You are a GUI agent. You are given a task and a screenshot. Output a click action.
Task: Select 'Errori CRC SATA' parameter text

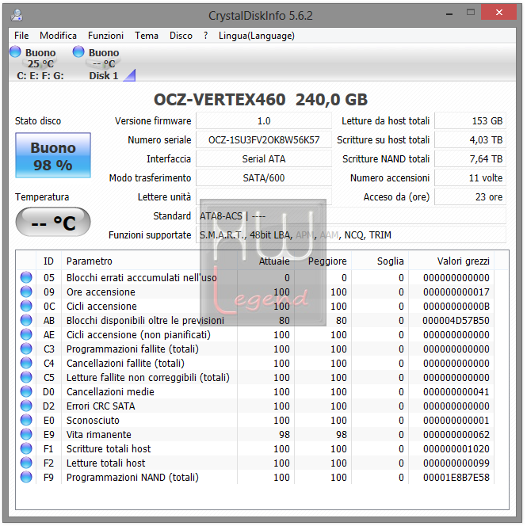pos(101,406)
